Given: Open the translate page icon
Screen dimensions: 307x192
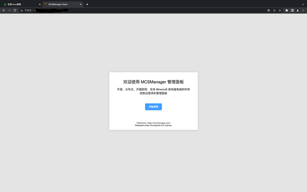Looking at the screenshot, I should [269, 10].
